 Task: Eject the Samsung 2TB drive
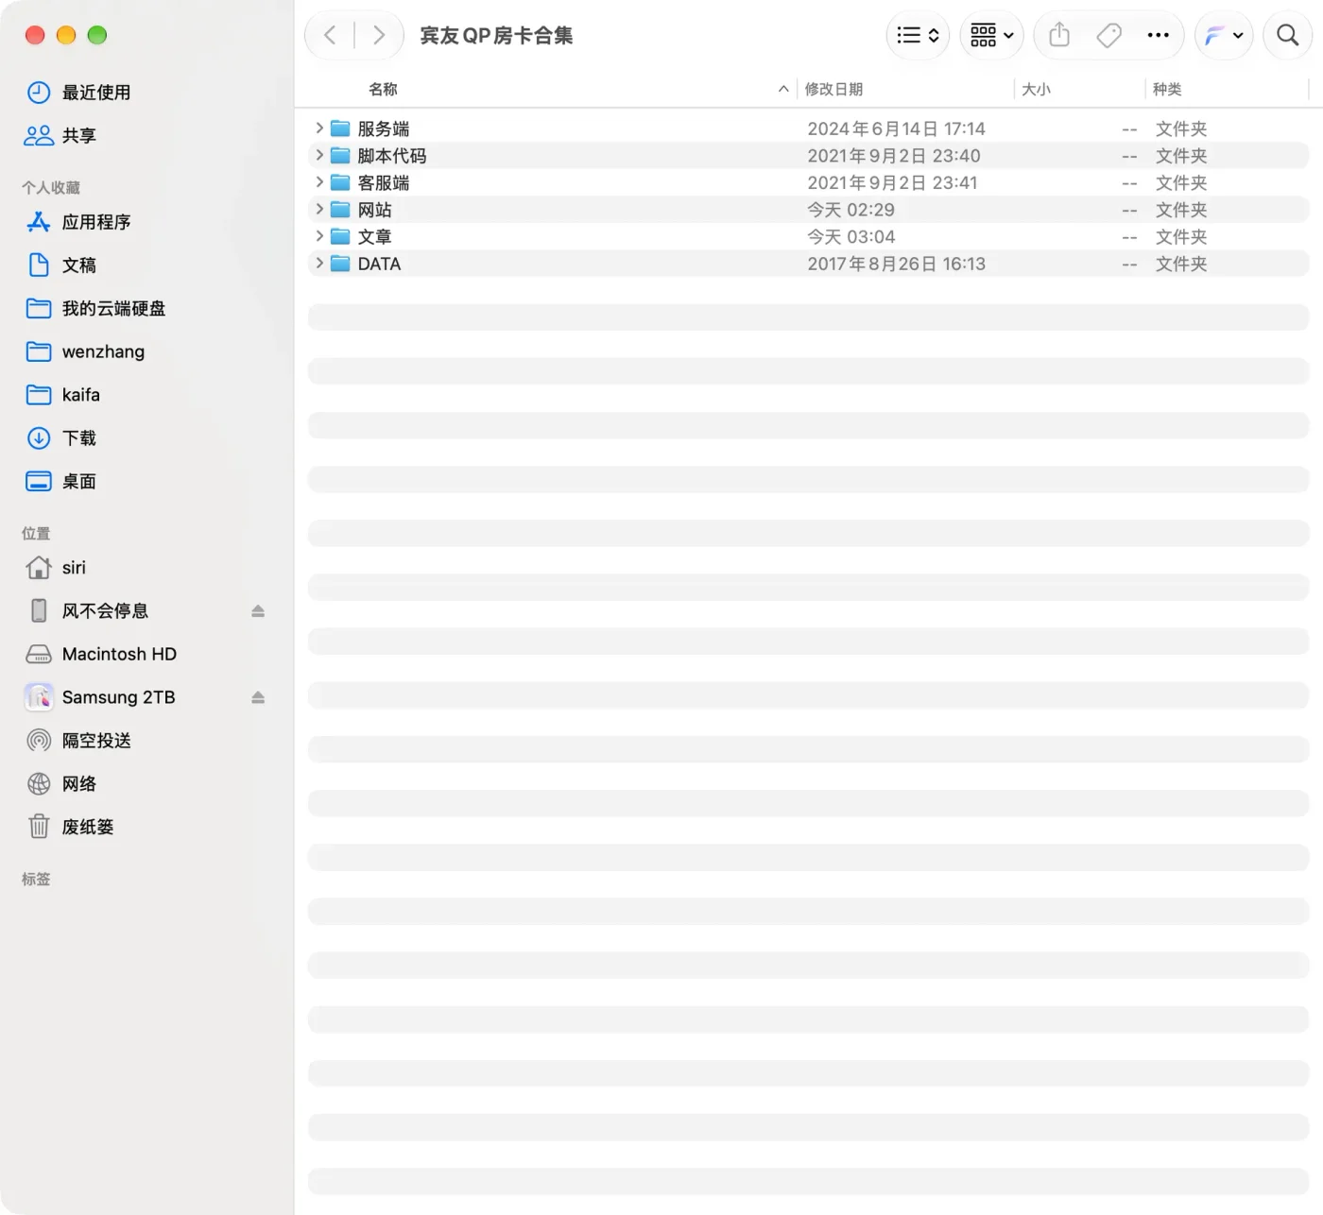(258, 697)
